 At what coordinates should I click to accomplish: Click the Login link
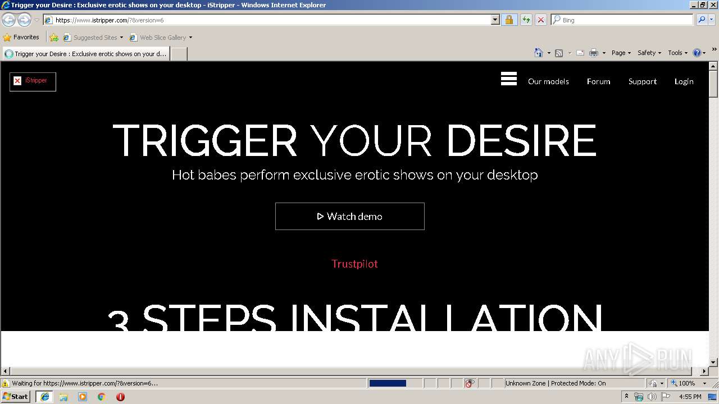(x=684, y=81)
